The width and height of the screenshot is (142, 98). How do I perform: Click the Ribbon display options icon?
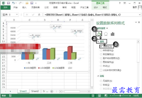tap(125, 3)
